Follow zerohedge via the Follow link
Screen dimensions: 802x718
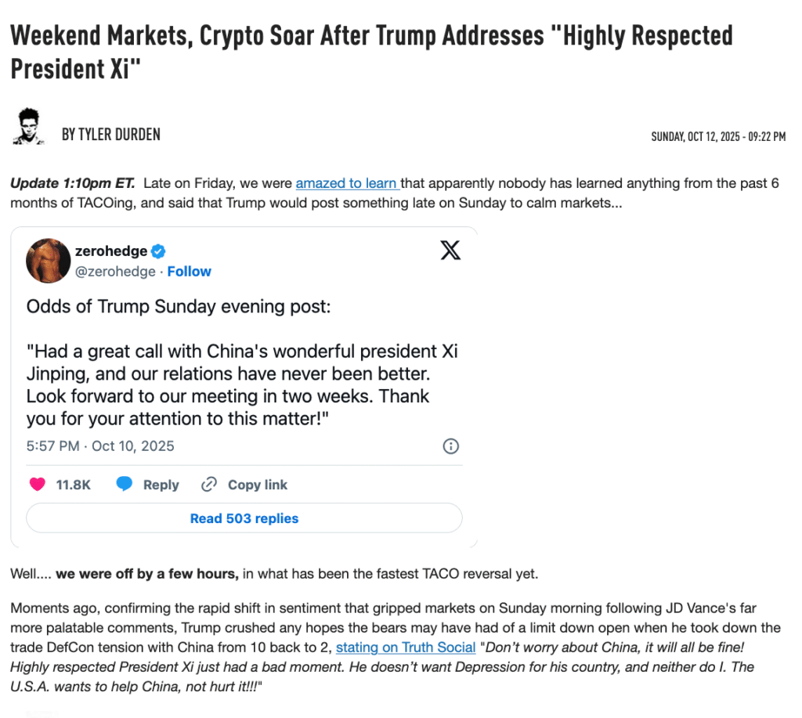189,271
